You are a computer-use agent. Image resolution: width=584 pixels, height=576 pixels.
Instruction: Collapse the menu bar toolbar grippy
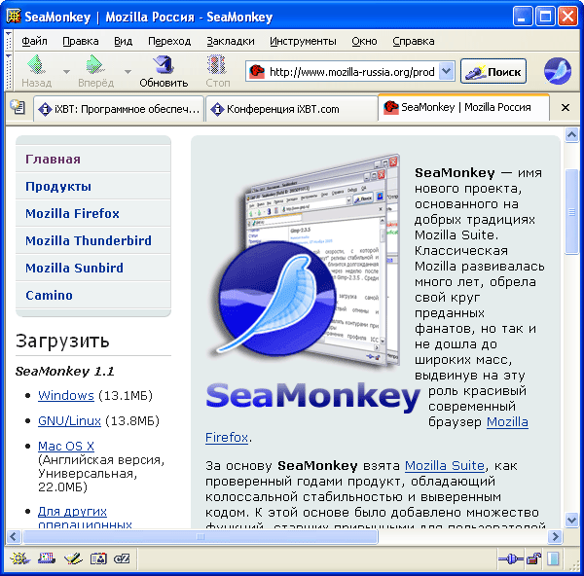pyautogui.click(x=9, y=41)
